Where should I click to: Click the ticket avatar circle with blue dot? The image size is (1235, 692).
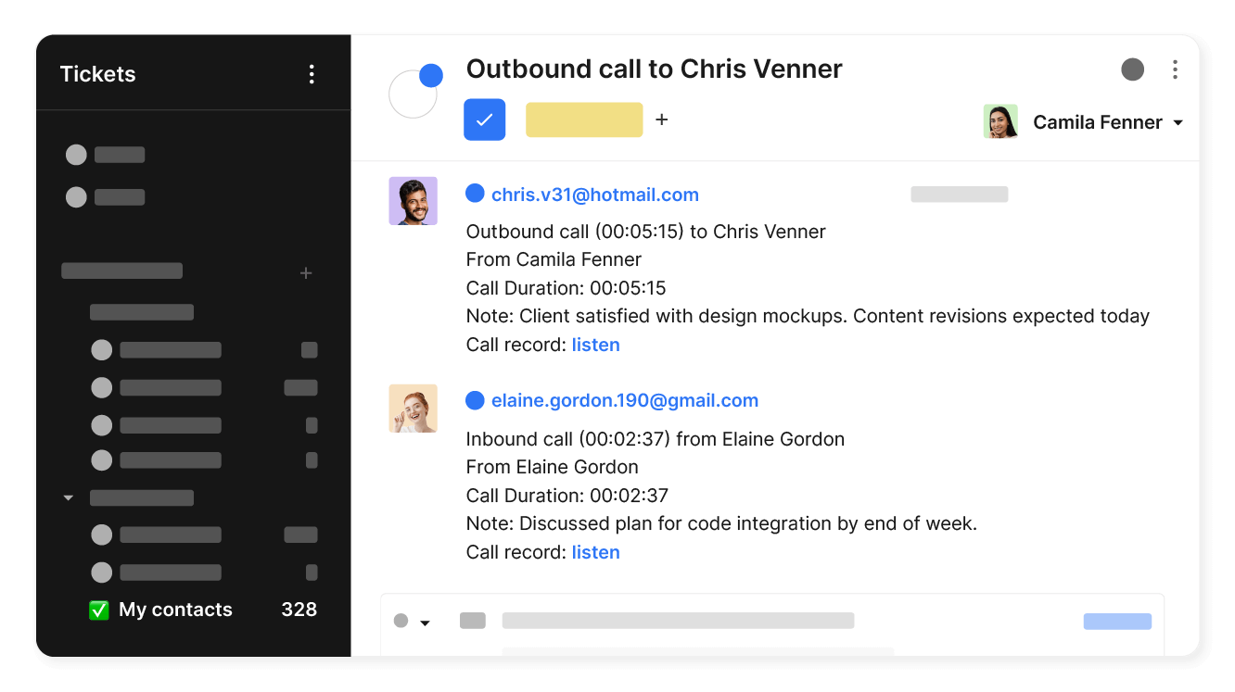click(414, 93)
